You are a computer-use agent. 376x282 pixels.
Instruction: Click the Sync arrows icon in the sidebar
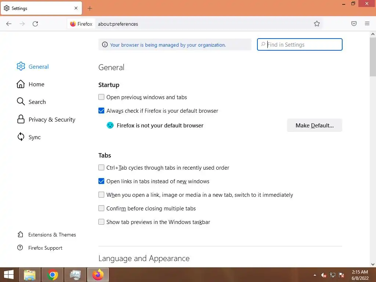point(21,137)
